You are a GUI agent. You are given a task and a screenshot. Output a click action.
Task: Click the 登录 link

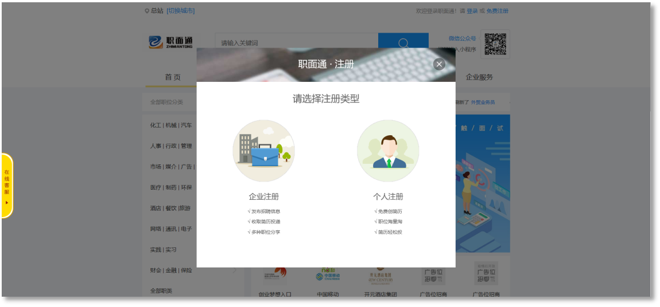click(472, 11)
